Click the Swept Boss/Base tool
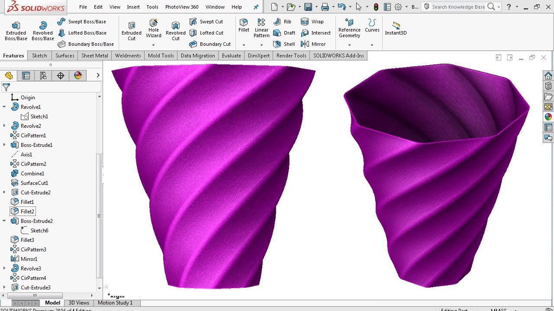This screenshot has width=554, height=311. (81, 22)
